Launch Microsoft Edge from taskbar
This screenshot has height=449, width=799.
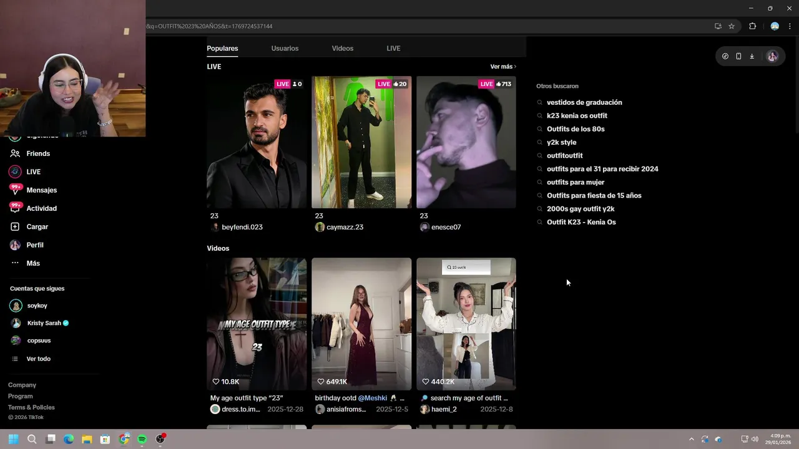coord(69,439)
